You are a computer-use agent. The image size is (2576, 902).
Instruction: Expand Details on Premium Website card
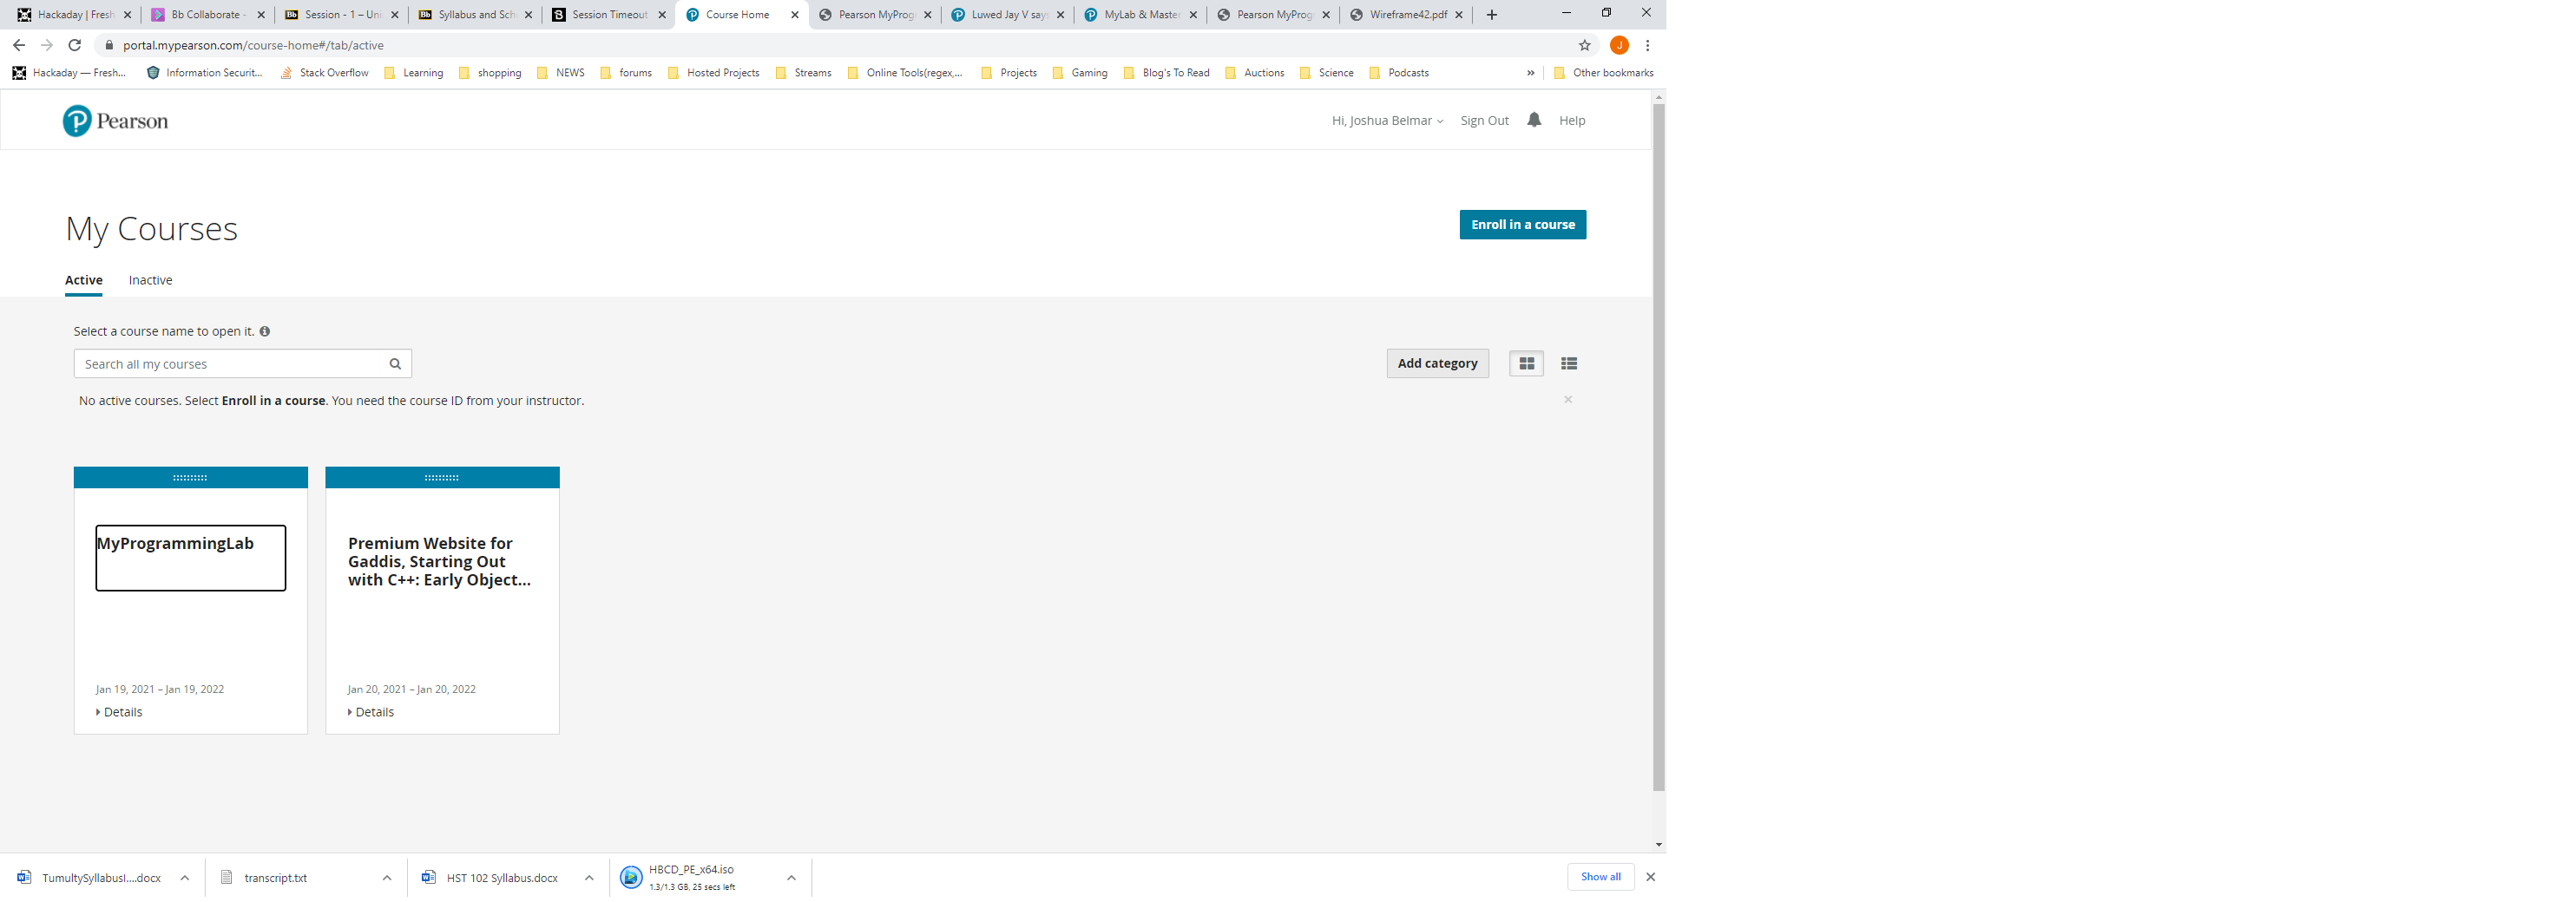coord(371,712)
